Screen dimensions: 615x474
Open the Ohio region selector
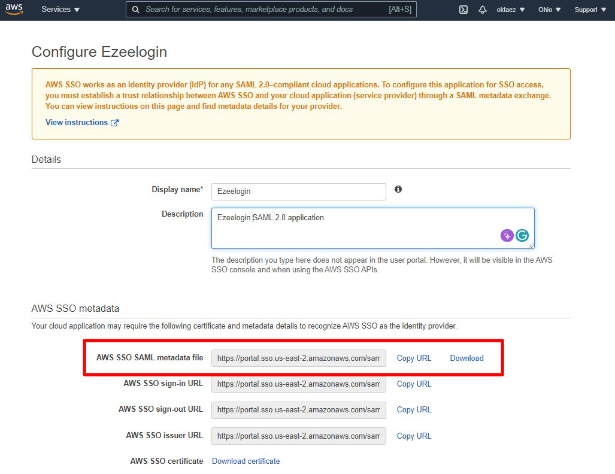tap(549, 10)
